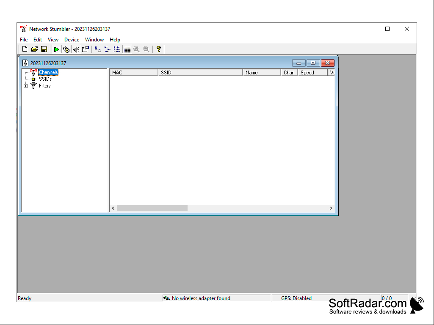Select Channels in the tree
Screen dimensions: 434x325
48,72
